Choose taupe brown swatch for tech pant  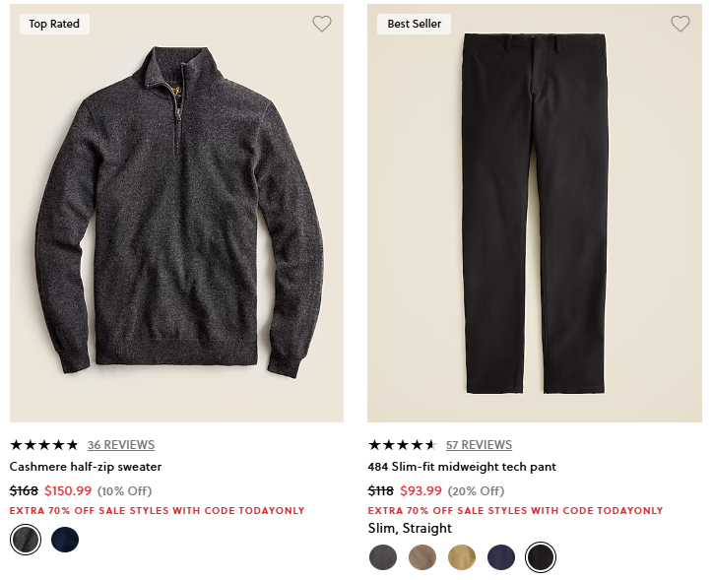coord(422,557)
